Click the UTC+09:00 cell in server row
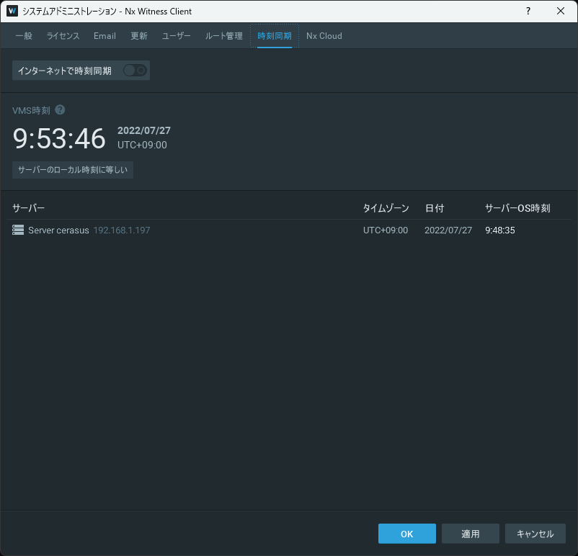578x556 pixels. coord(386,230)
